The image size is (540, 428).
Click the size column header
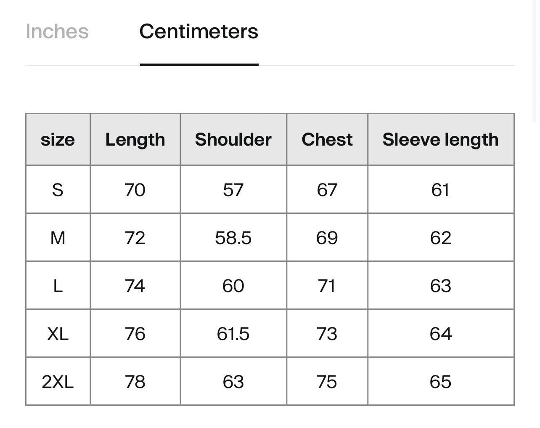point(58,140)
